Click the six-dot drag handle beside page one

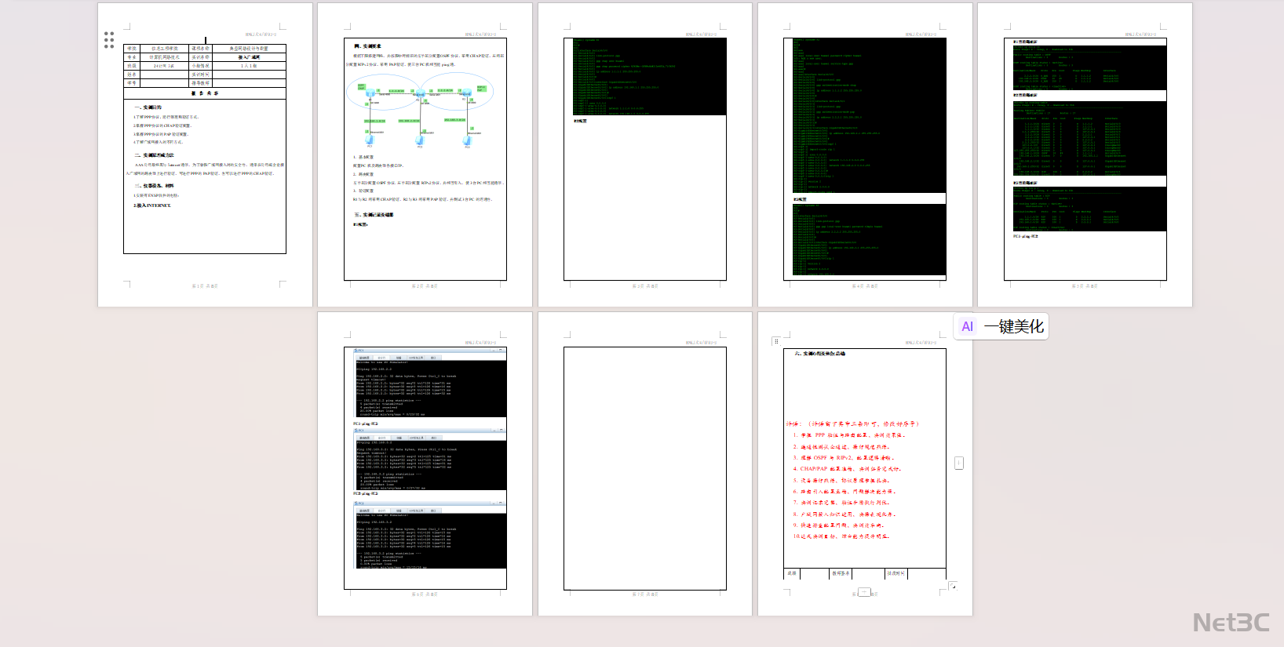[x=109, y=40]
